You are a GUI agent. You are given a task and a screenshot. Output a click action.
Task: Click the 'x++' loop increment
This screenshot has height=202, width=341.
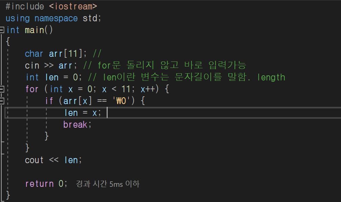click(148, 89)
